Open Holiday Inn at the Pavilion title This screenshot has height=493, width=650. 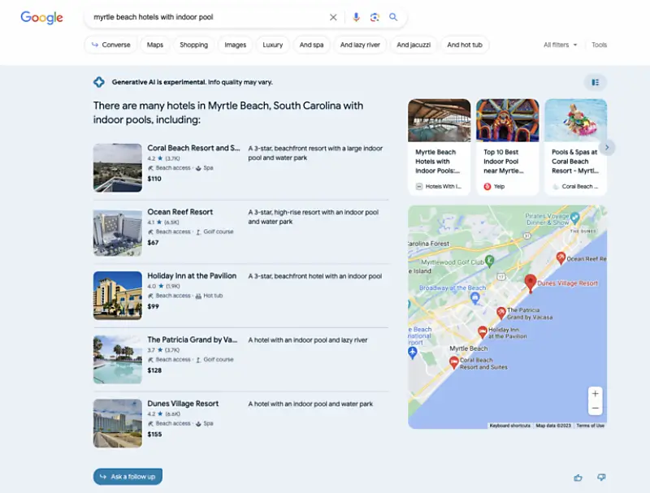(x=192, y=275)
